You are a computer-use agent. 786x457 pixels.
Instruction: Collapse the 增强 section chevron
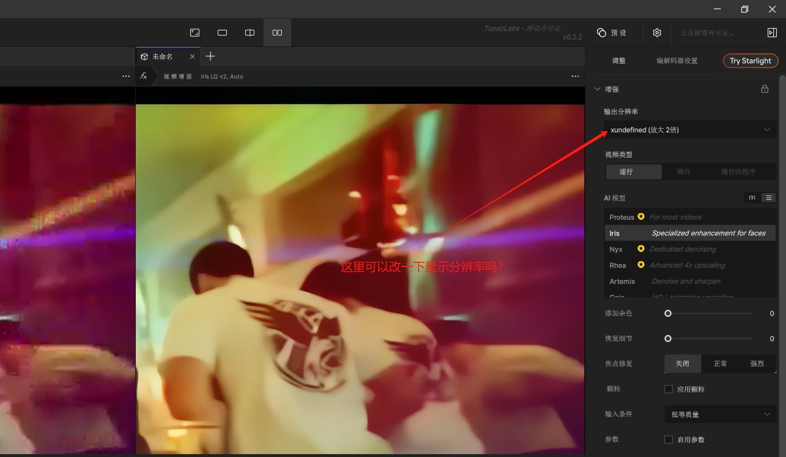click(598, 89)
